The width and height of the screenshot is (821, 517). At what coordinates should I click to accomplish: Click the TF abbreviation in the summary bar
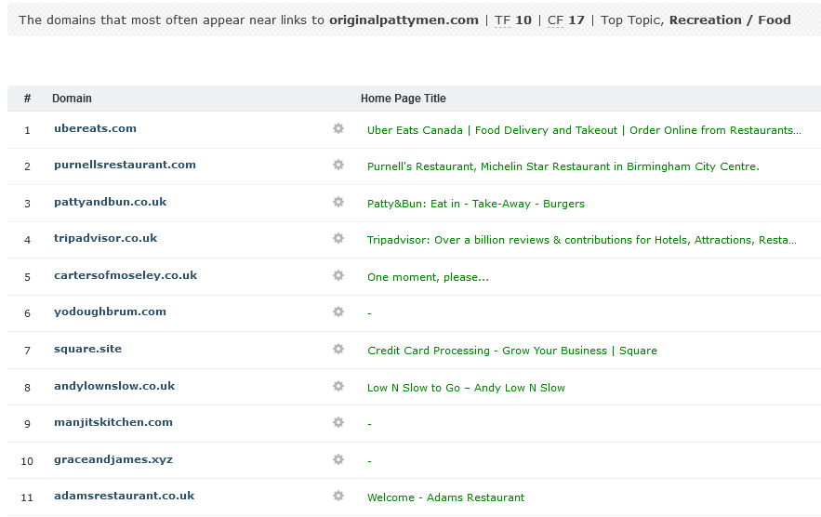point(502,20)
